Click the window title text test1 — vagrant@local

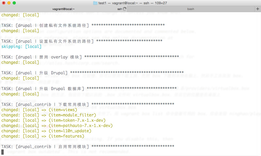[x=132, y=3]
